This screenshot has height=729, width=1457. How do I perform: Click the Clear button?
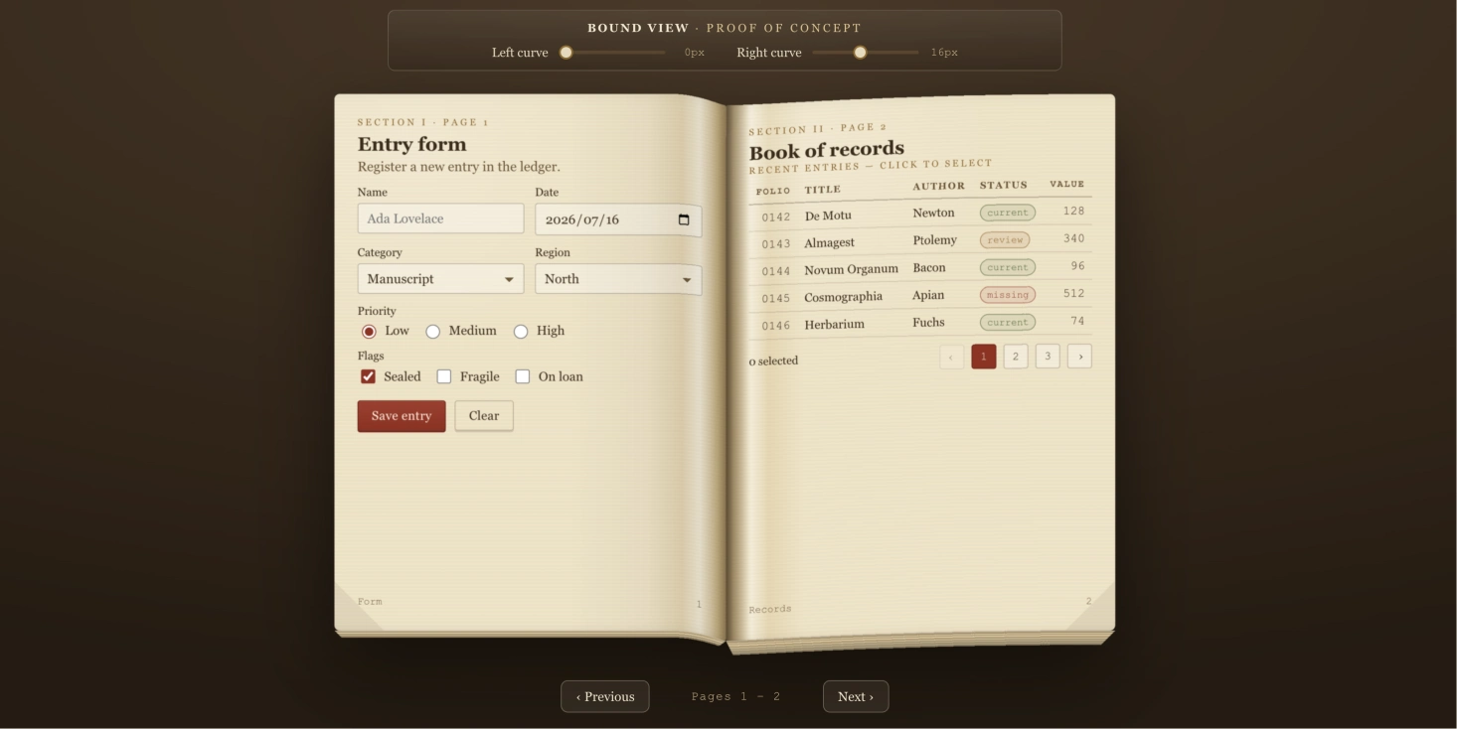coord(484,416)
